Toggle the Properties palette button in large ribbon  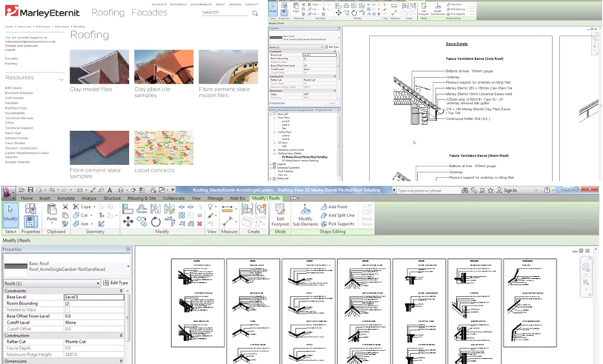point(30,221)
